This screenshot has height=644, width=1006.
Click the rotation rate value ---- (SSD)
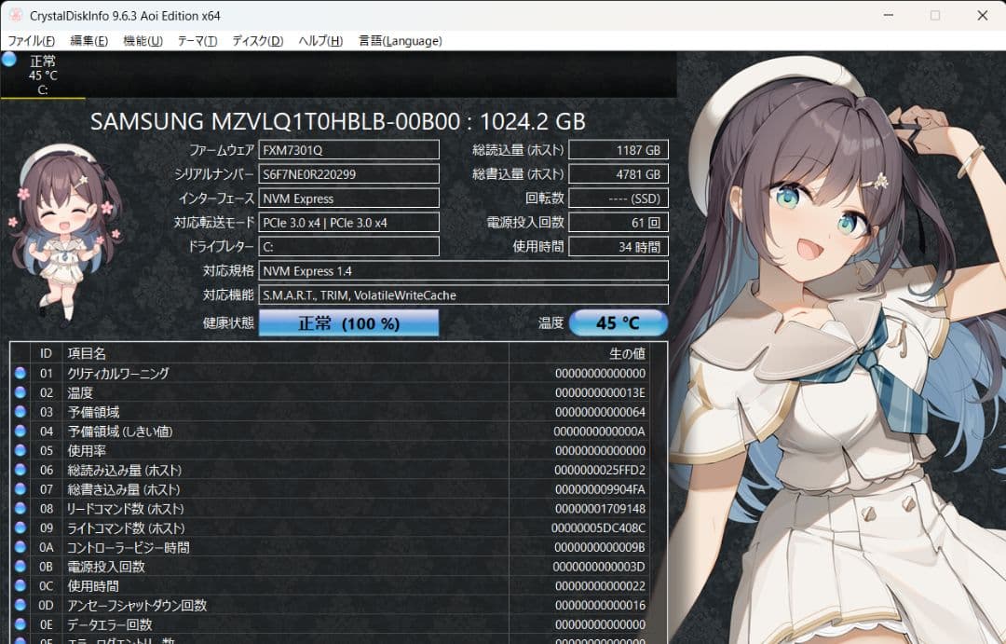[x=619, y=199]
